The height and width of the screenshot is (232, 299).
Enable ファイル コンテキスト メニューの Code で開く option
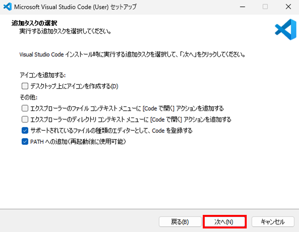point(25,108)
